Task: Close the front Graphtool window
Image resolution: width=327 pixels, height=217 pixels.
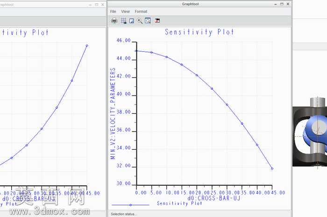Action: pos(288,4)
